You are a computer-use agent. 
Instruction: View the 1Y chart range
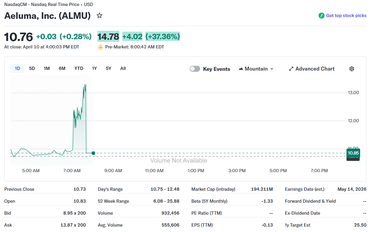pos(95,68)
